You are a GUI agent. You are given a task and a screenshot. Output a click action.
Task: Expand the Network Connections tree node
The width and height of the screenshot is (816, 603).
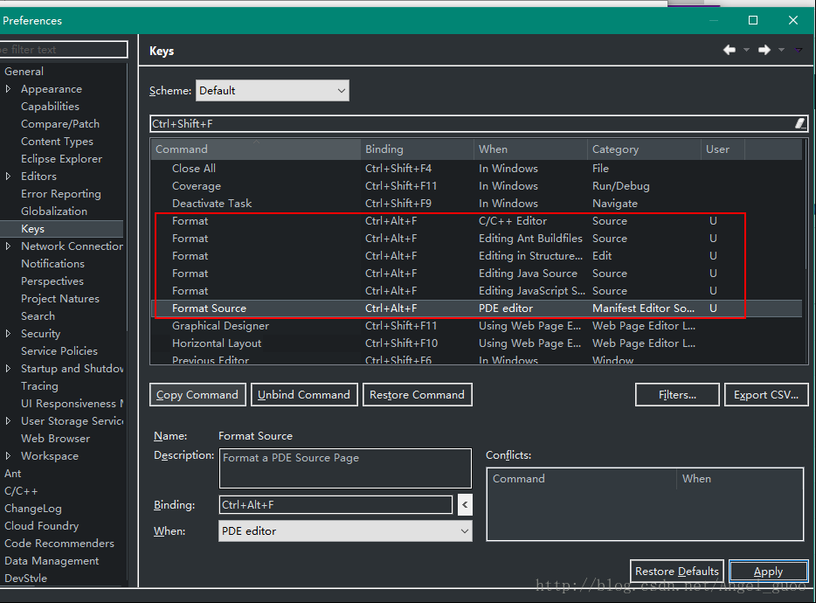coord(8,246)
